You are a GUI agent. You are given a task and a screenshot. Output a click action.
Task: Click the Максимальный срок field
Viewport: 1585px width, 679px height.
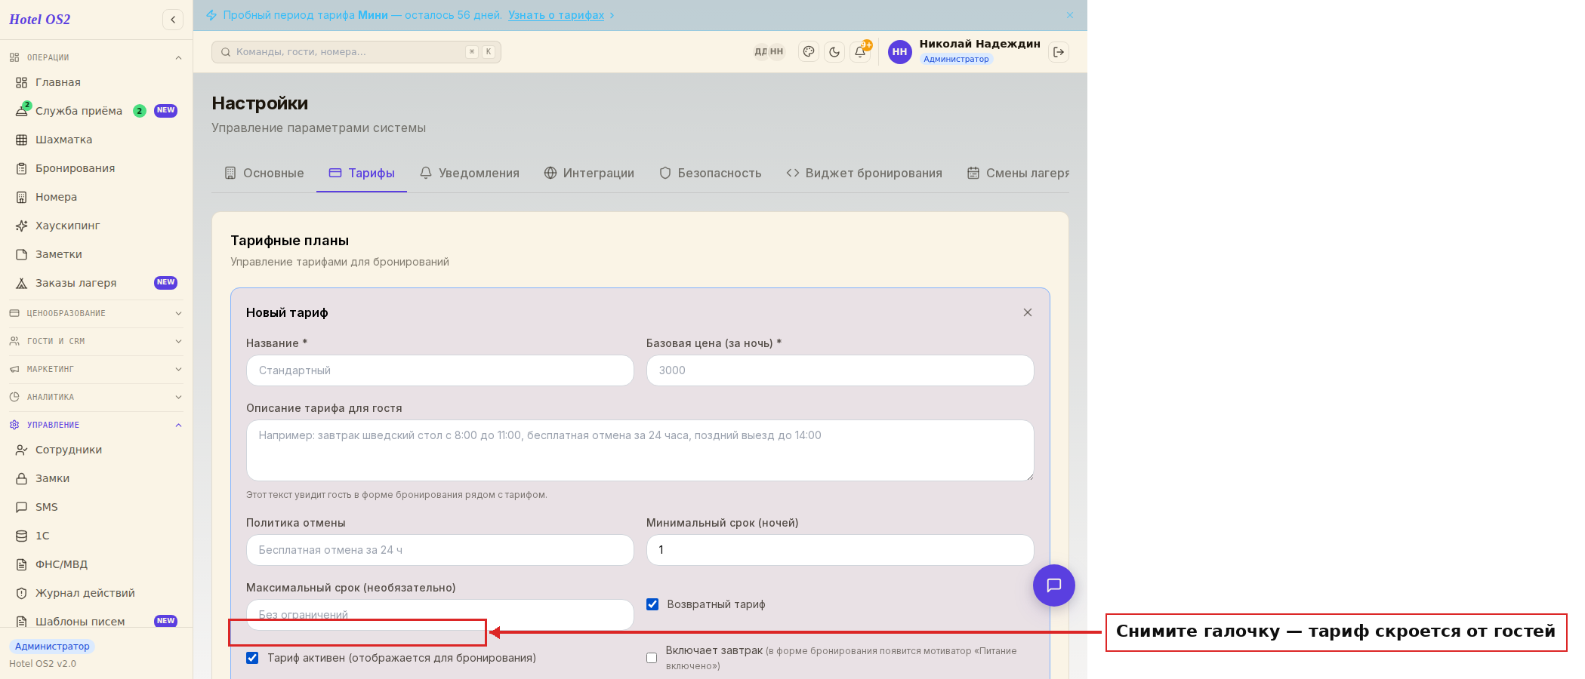coord(440,615)
